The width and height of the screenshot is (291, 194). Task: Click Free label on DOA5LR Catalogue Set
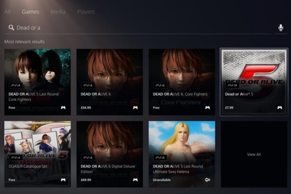(x=12, y=180)
